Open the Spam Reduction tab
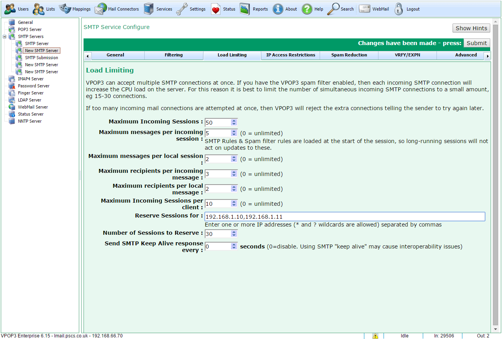 coord(349,55)
